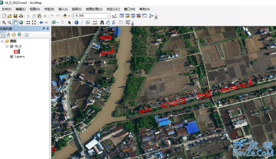
Task: Select the Measure ruler tool
Action: 95,23
